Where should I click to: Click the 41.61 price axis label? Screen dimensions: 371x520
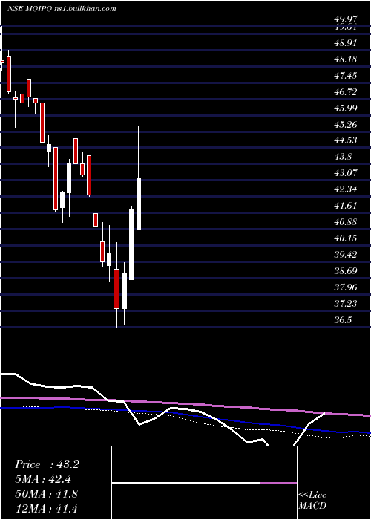coord(346,206)
